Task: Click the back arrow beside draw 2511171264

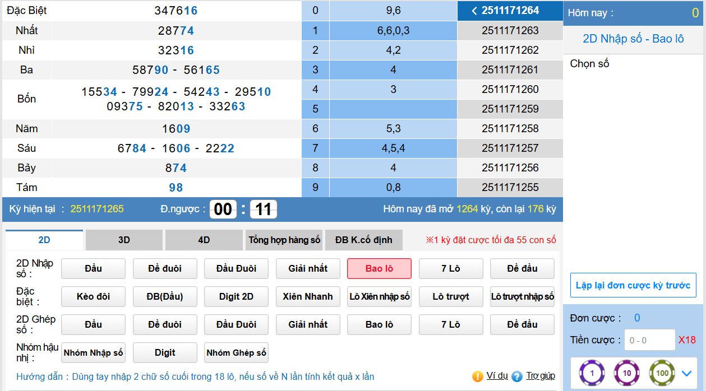Action: (x=474, y=11)
